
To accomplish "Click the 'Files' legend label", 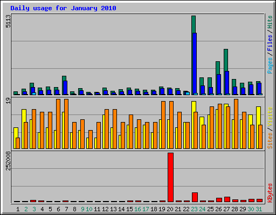I will tap(270, 43).
